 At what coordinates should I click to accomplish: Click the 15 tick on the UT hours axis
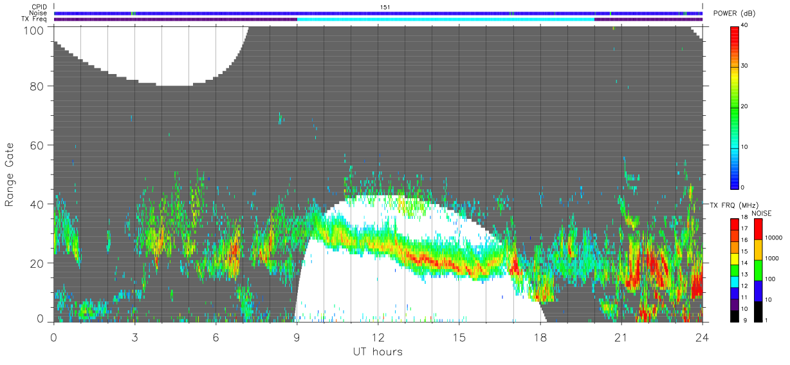pos(459,337)
